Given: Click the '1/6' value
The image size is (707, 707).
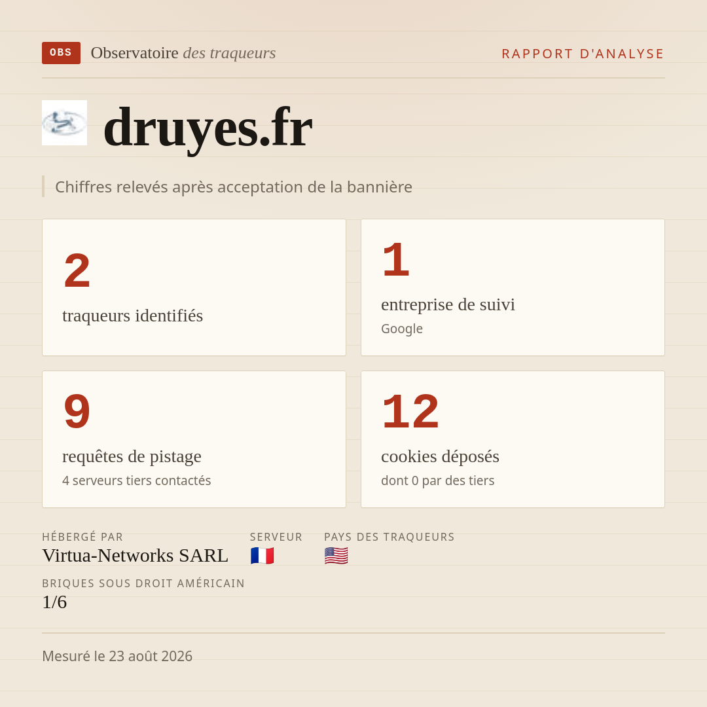Looking at the screenshot, I should click(54, 602).
